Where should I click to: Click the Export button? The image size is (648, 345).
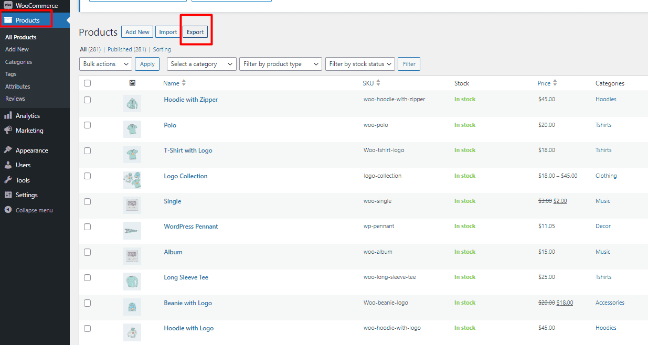pyautogui.click(x=195, y=31)
